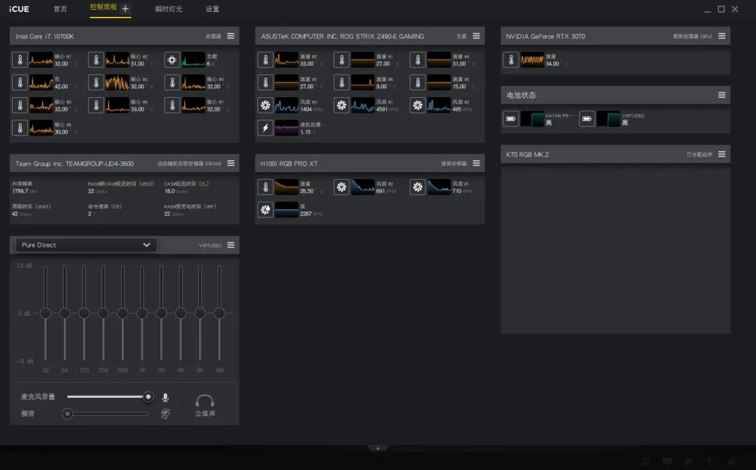
Task: Click the purple voltage graph thumbnail
Action: click(286, 128)
